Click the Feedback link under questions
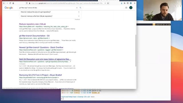The image size is (183, 103). click(x=77, y=19)
